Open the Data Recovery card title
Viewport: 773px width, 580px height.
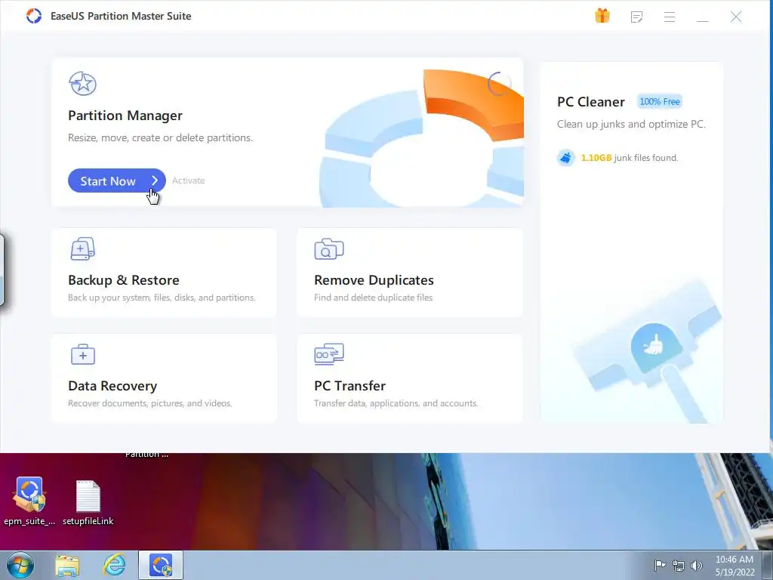112,386
